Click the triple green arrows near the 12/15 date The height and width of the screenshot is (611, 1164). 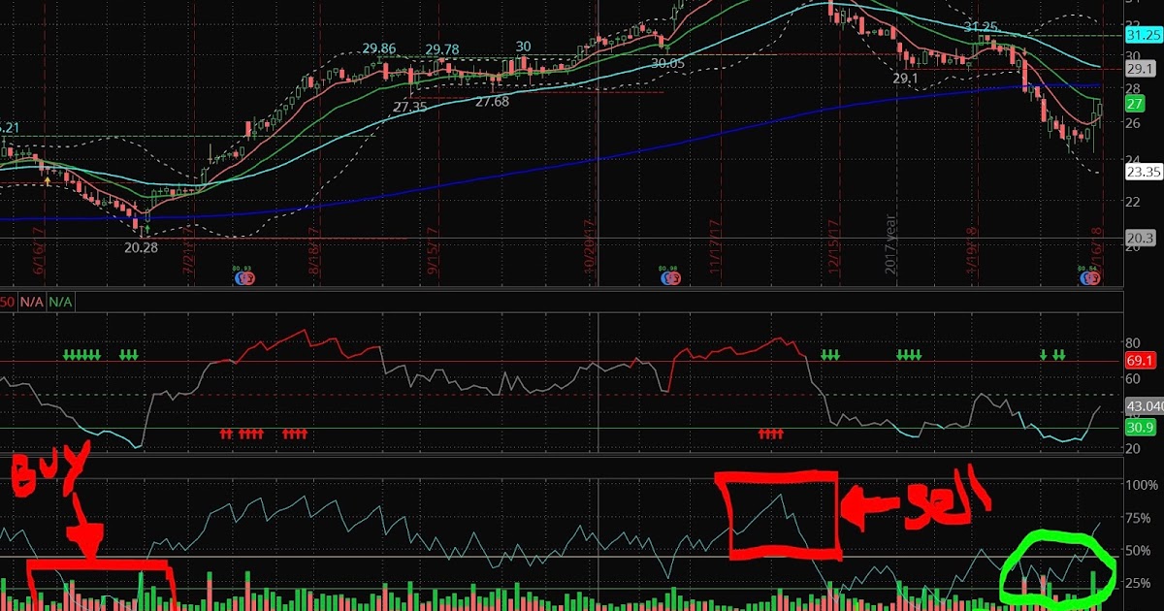831,357
